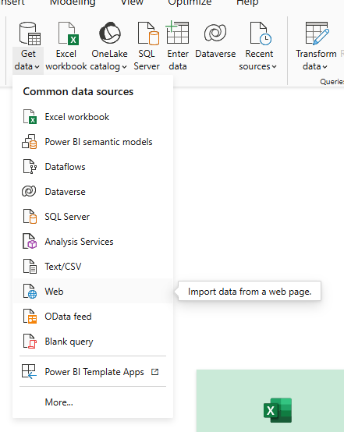Click the Text/CSV document icon
Viewport: 344px width, 432px height.
tap(30, 267)
